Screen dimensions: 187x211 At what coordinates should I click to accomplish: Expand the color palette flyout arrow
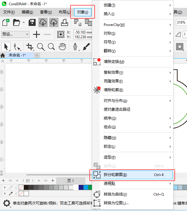[5, 187]
